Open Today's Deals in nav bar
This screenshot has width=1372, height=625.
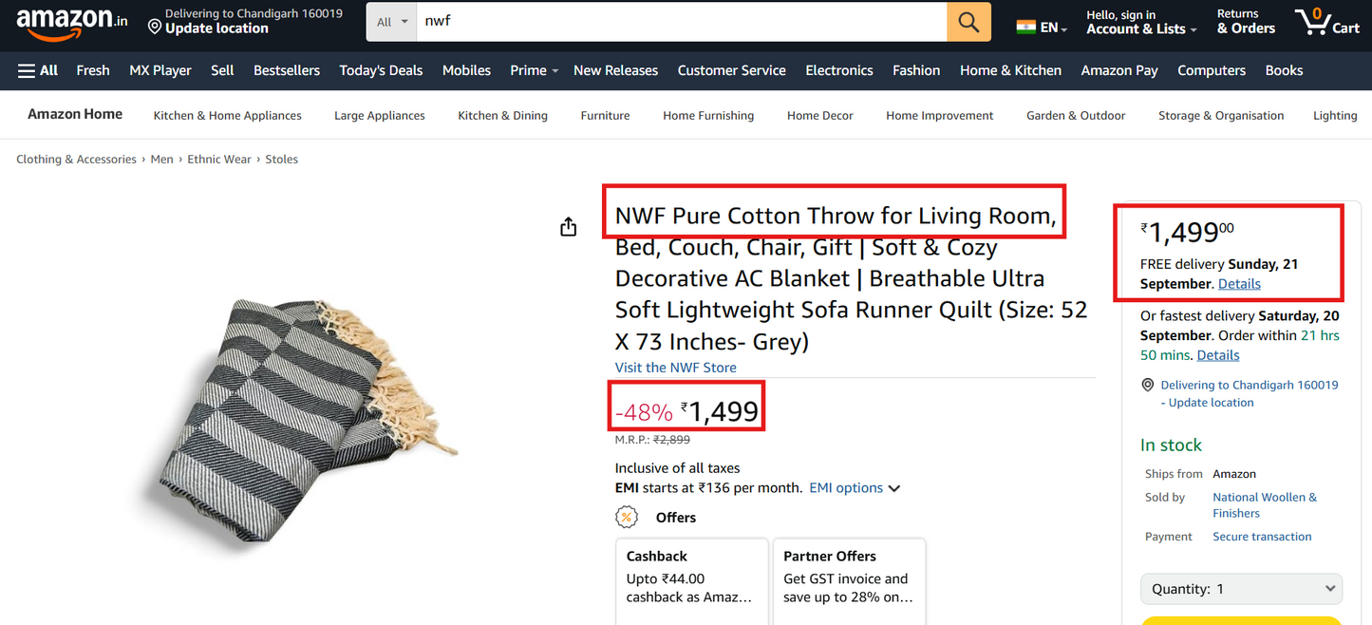click(x=381, y=70)
